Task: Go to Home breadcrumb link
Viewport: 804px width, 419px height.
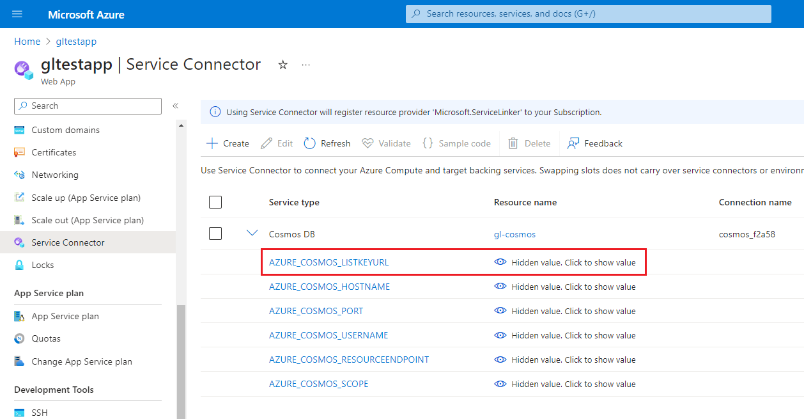Action: pyautogui.click(x=27, y=42)
